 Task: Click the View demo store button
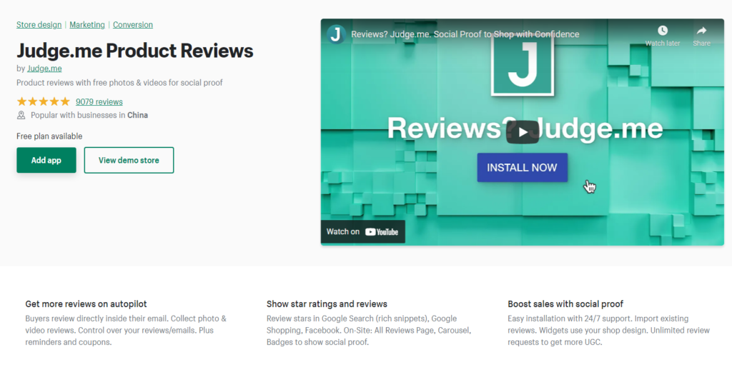pyautogui.click(x=129, y=160)
